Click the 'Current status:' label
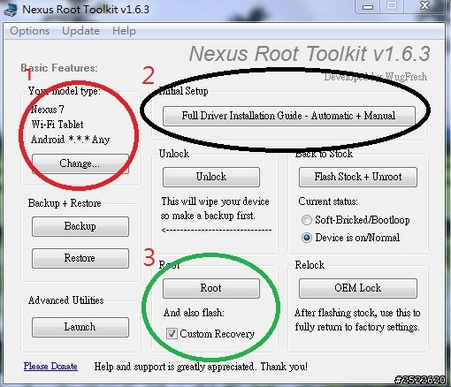451x387 pixels. pos(328,201)
